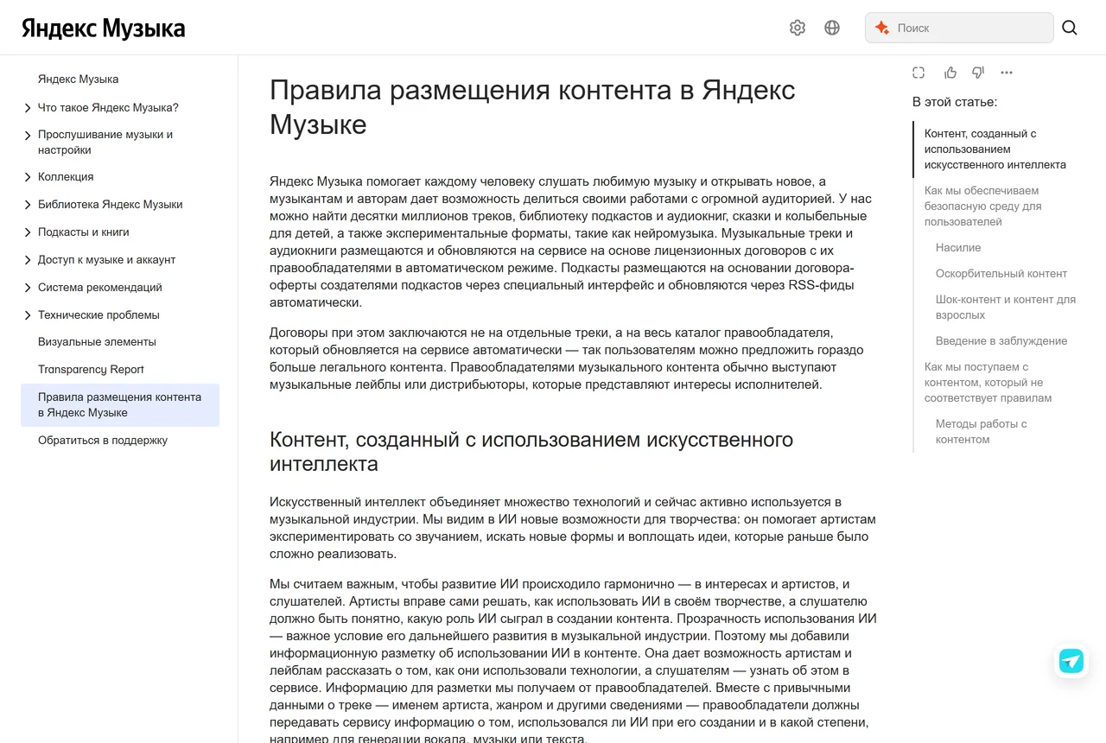Expand the Подкасты и книги chevron

pos(28,232)
